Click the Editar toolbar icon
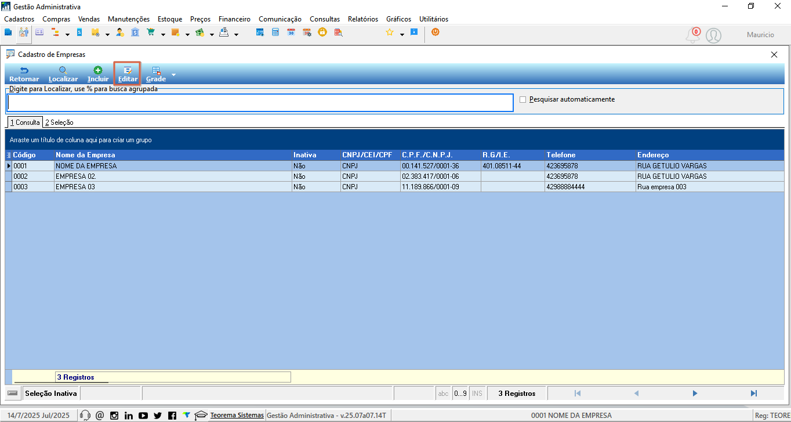The image size is (791, 422). point(128,74)
